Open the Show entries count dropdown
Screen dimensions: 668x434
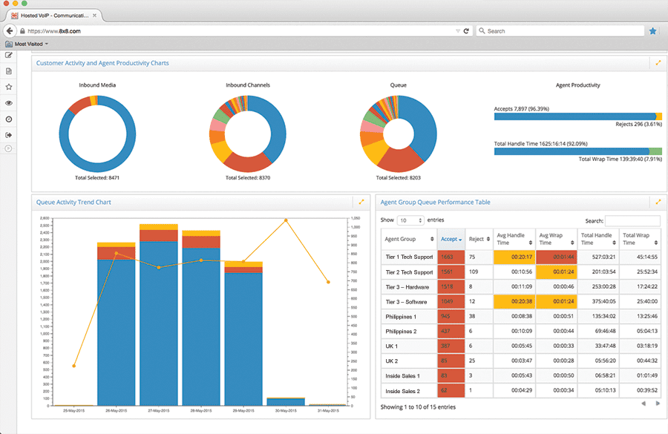click(410, 220)
